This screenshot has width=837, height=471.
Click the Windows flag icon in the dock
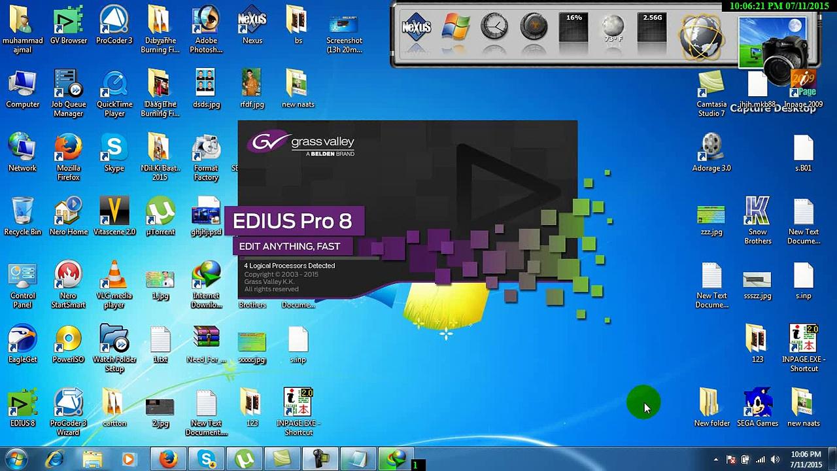point(456,28)
